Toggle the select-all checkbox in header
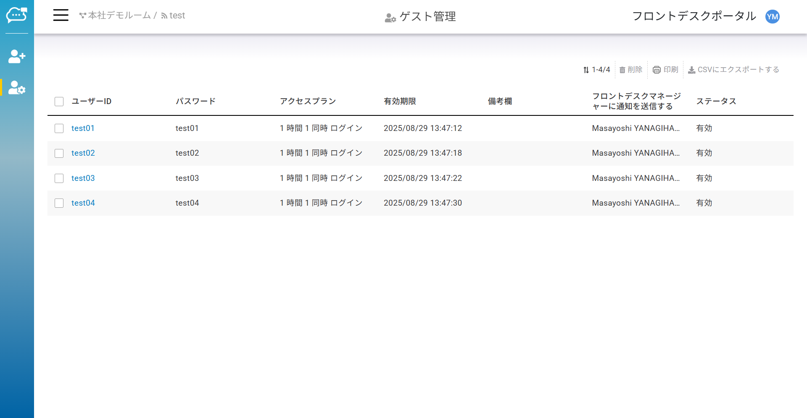The height and width of the screenshot is (418, 807). 59,102
